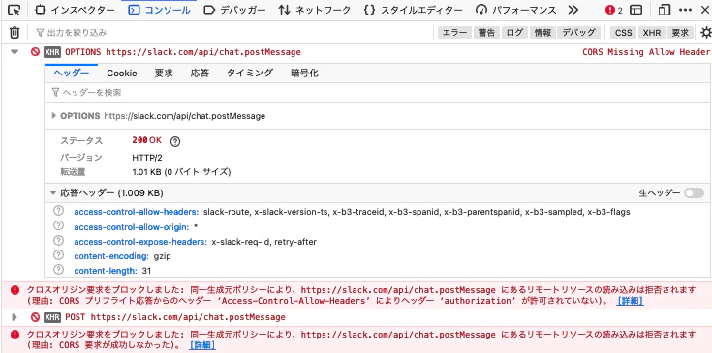Click 200 OK status value
This screenshot has width=712, height=353.
pos(146,140)
